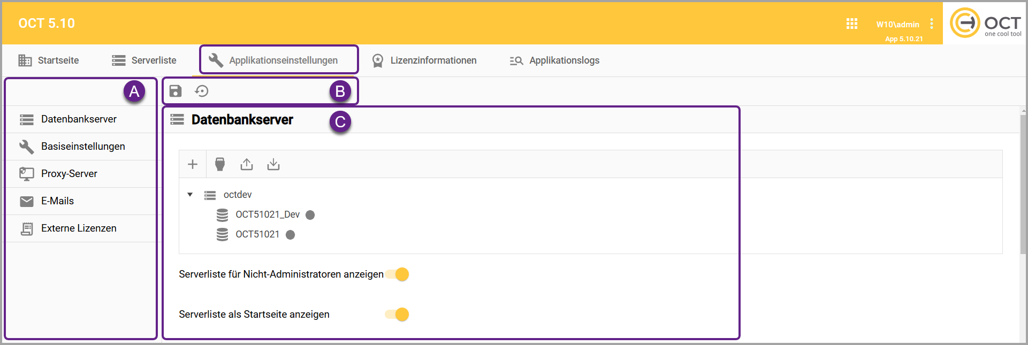Click the export upload arrow icon
The image size is (1028, 345).
click(247, 164)
